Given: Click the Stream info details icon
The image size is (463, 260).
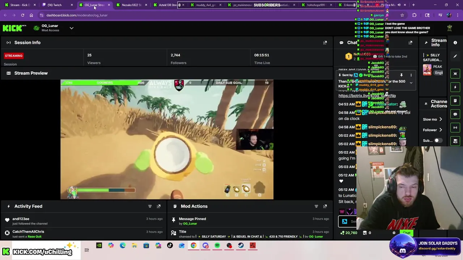Looking at the screenshot, I should 455,43.
